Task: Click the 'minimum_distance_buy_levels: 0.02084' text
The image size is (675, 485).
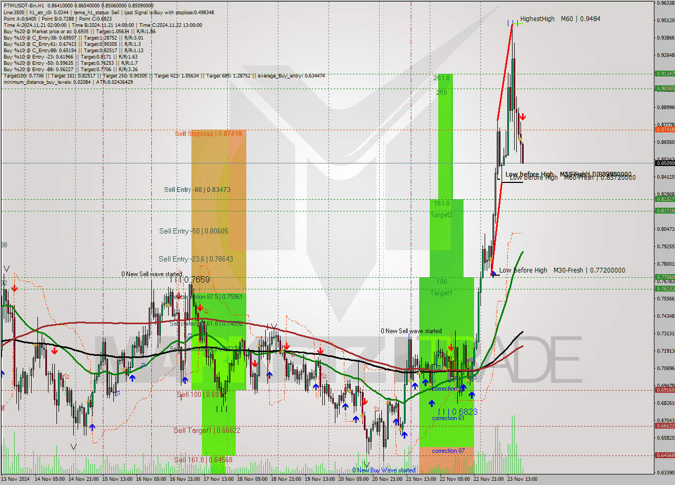Action: tap(49, 82)
